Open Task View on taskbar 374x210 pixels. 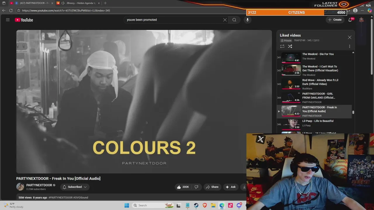[179, 205]
